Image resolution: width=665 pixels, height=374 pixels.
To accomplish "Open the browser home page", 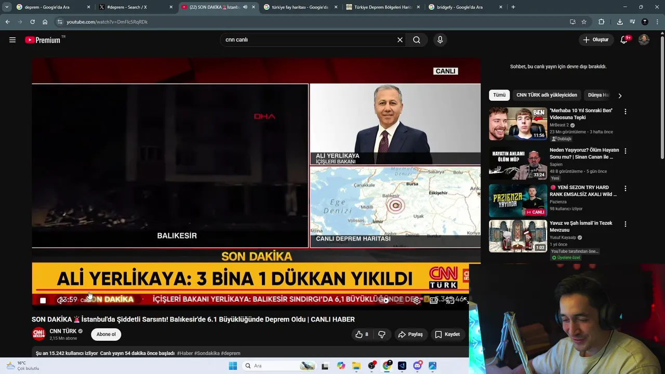I will coord(45,22).
